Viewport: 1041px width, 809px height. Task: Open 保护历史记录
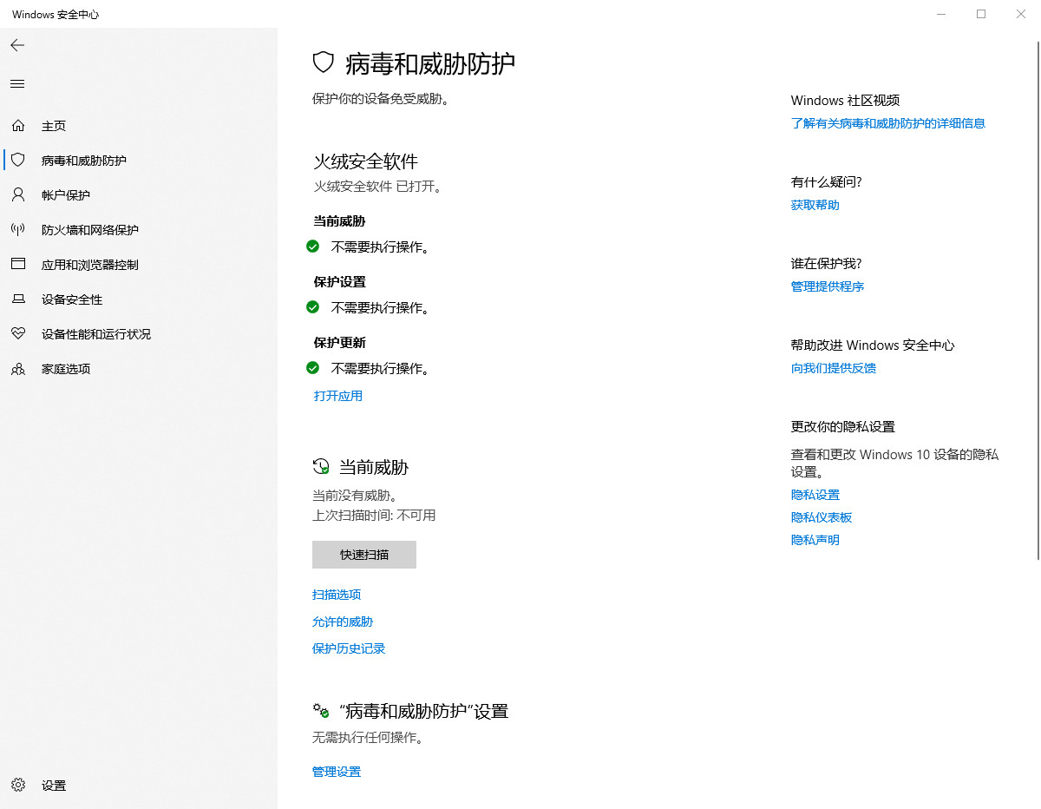[x=349, y=648]
